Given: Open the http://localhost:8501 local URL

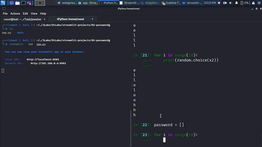Looking at the screenshot, I should (x=43, y=59).
